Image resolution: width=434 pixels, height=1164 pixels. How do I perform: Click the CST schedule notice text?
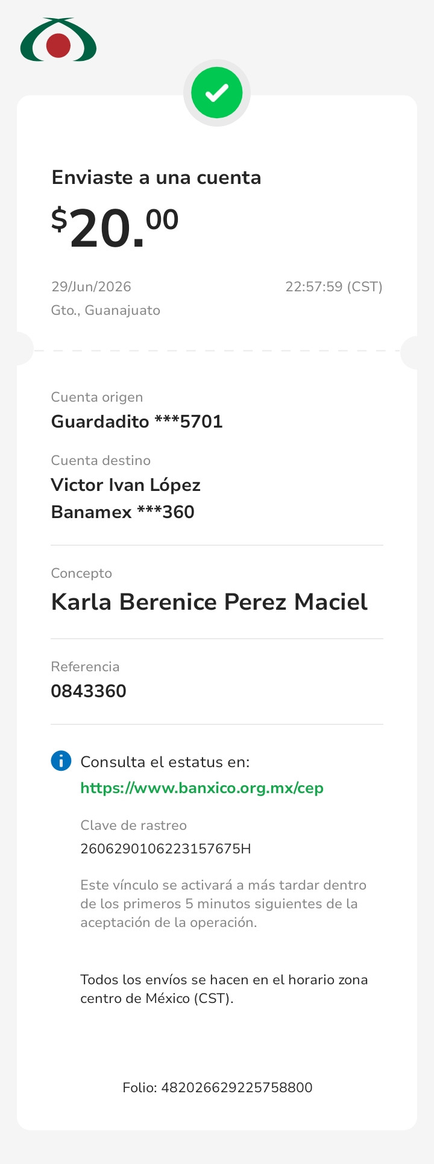pos(224,988)
